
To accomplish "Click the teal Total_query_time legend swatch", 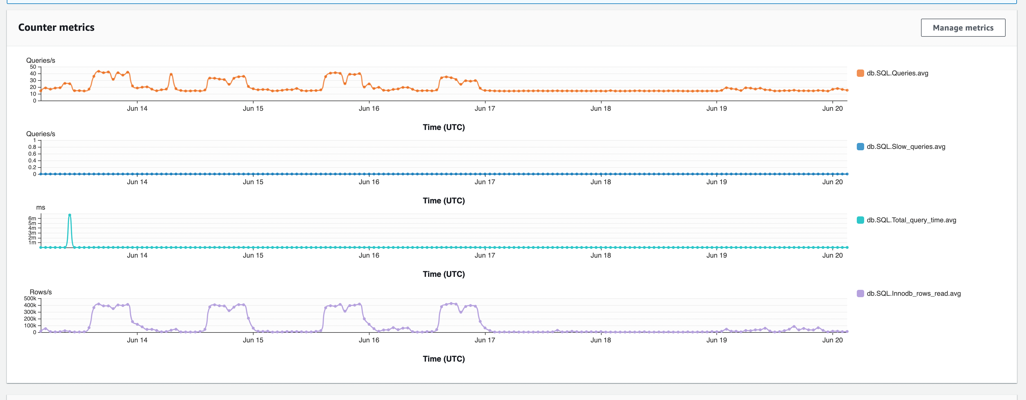I will pyautogui.click(x=860, y=220).
